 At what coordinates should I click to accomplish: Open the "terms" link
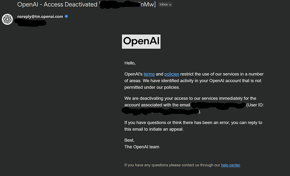149,74
